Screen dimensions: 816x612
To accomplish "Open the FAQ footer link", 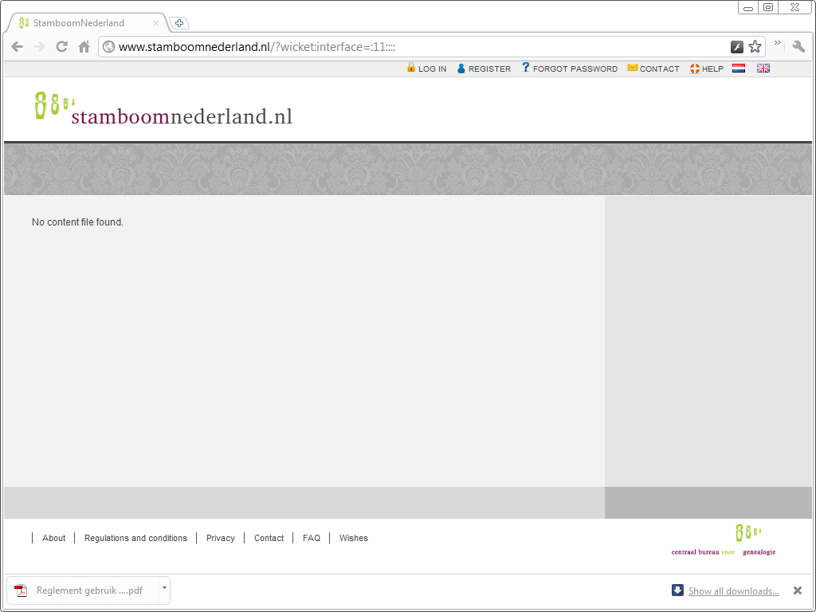I will pyautogui.click(x=312, y=538).
